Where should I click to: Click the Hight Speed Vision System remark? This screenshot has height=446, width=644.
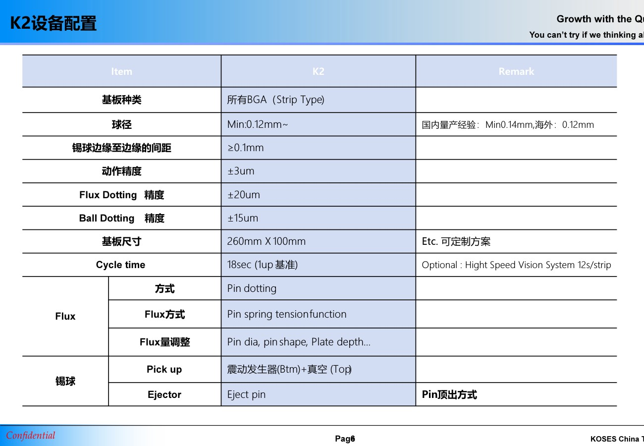click(x=516, y=265)
